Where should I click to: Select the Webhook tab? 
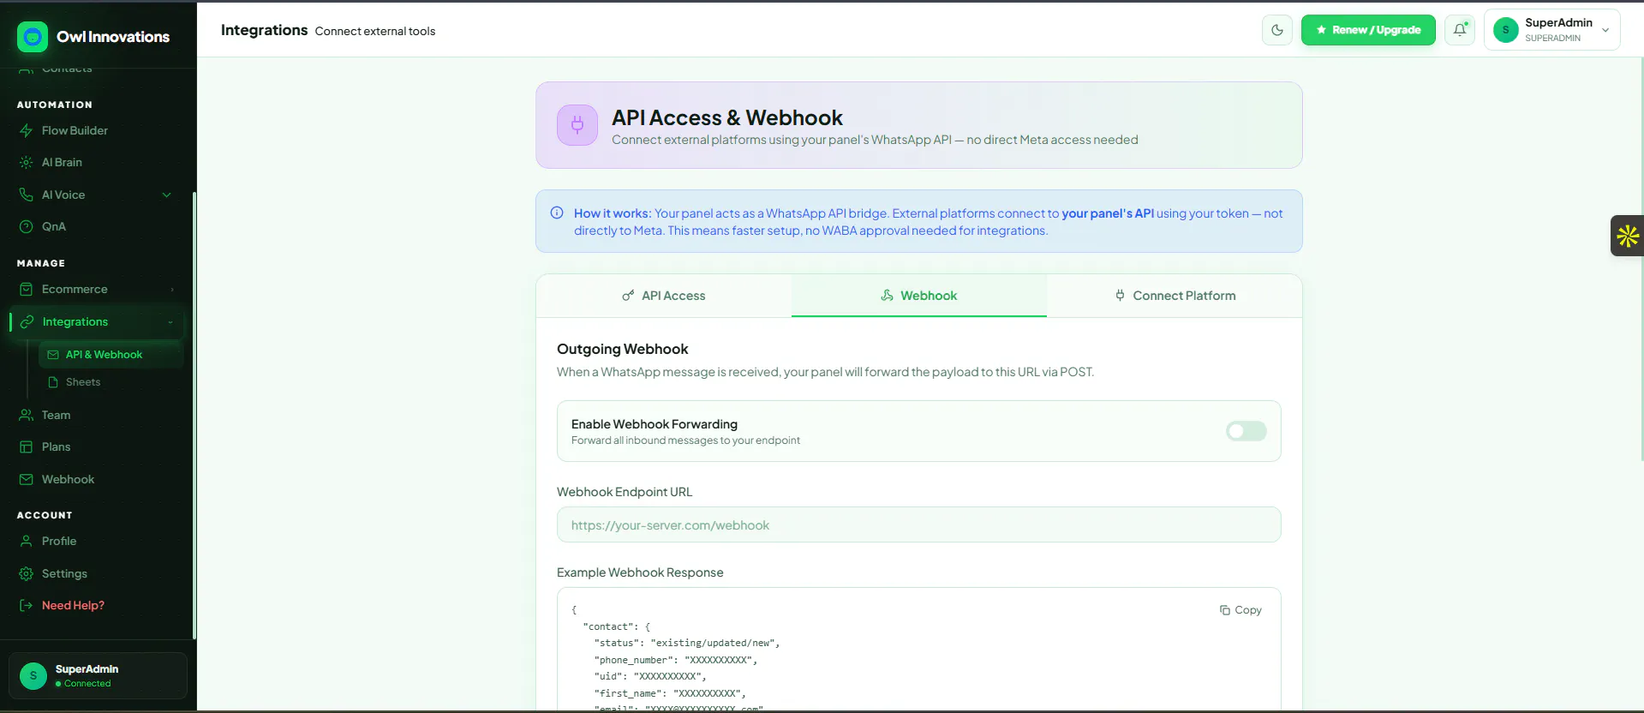(x=919, y=296)
